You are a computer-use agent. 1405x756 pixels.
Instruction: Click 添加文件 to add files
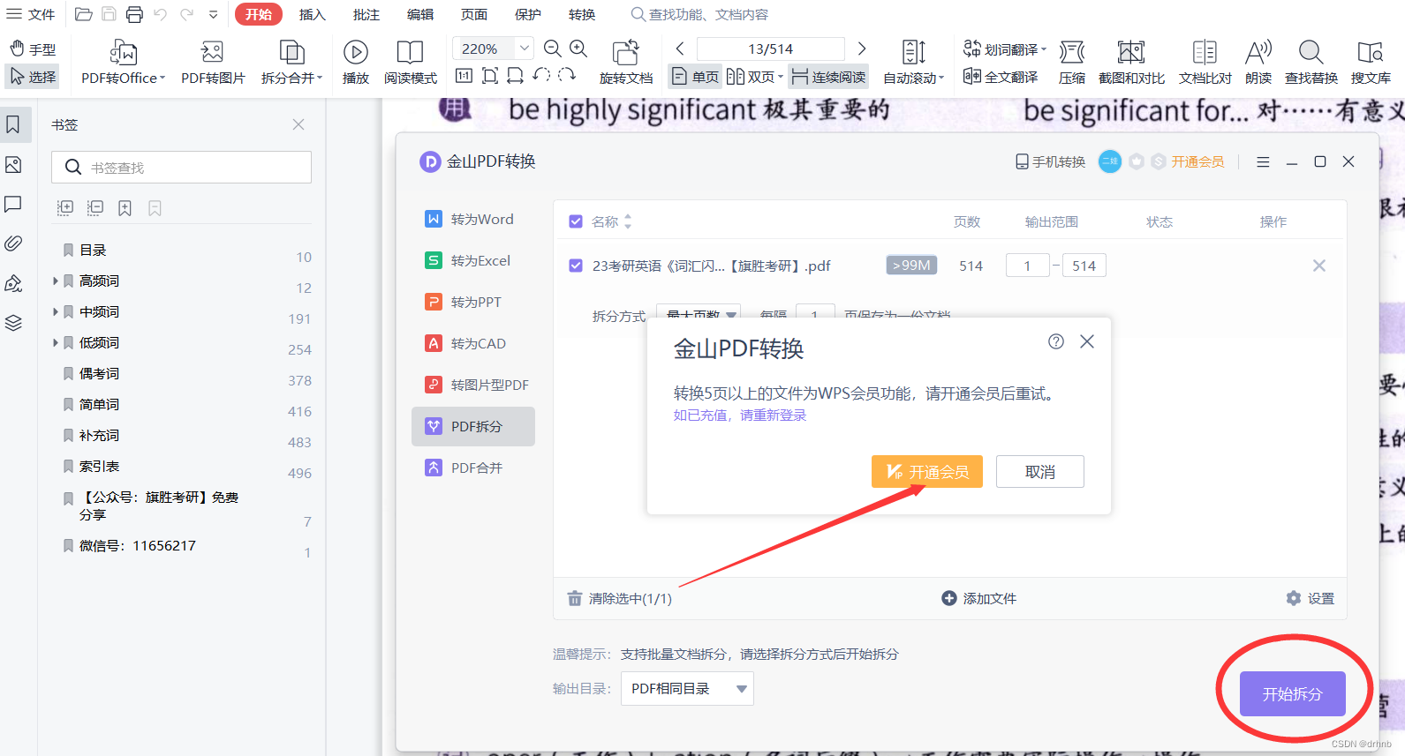pos(979,598)
